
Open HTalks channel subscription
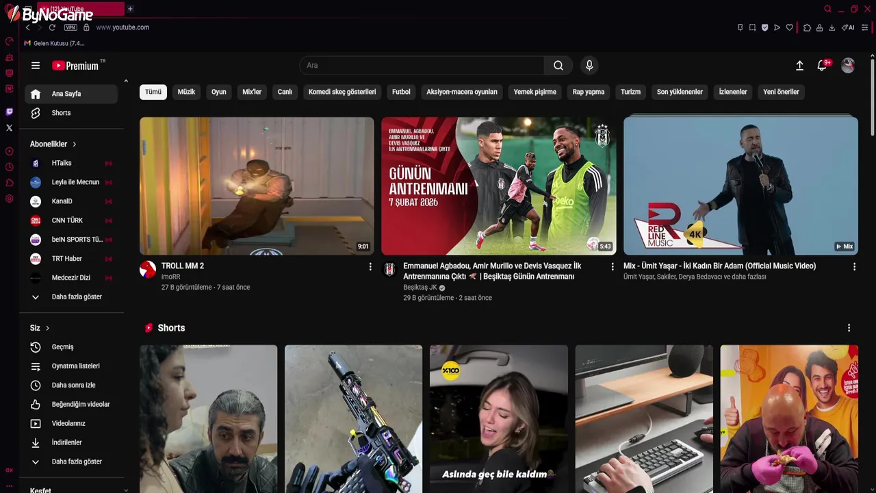pyautogui.click(x=71, y=164)
